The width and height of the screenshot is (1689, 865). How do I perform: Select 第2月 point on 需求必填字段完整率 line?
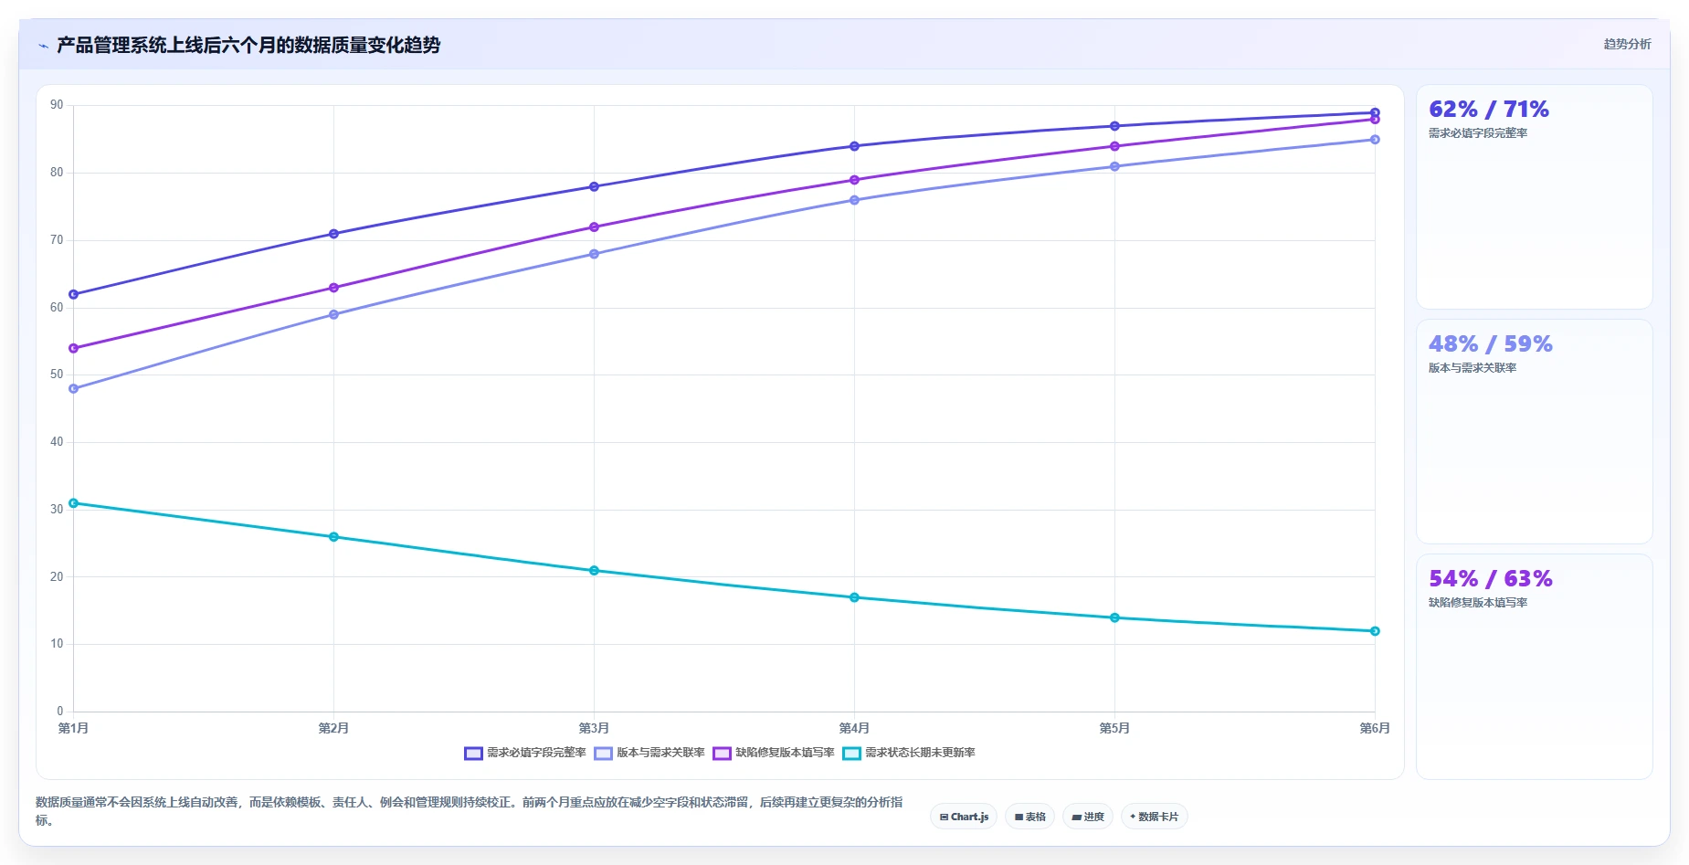333,234
